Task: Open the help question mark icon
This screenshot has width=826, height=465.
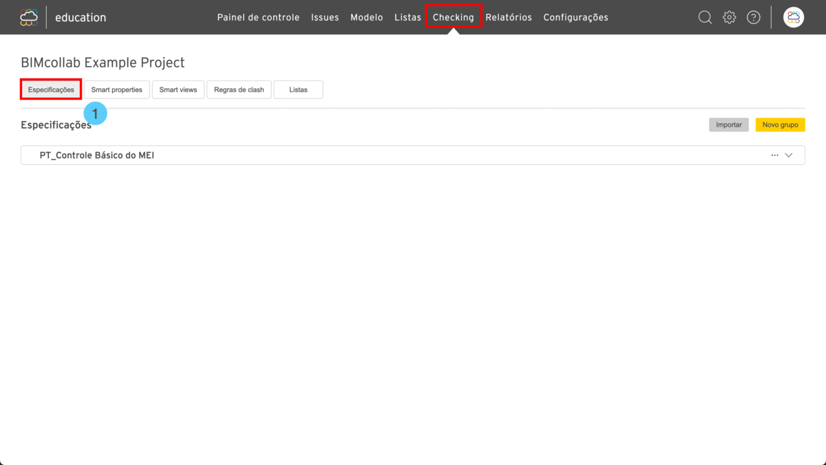Action: 754,17
